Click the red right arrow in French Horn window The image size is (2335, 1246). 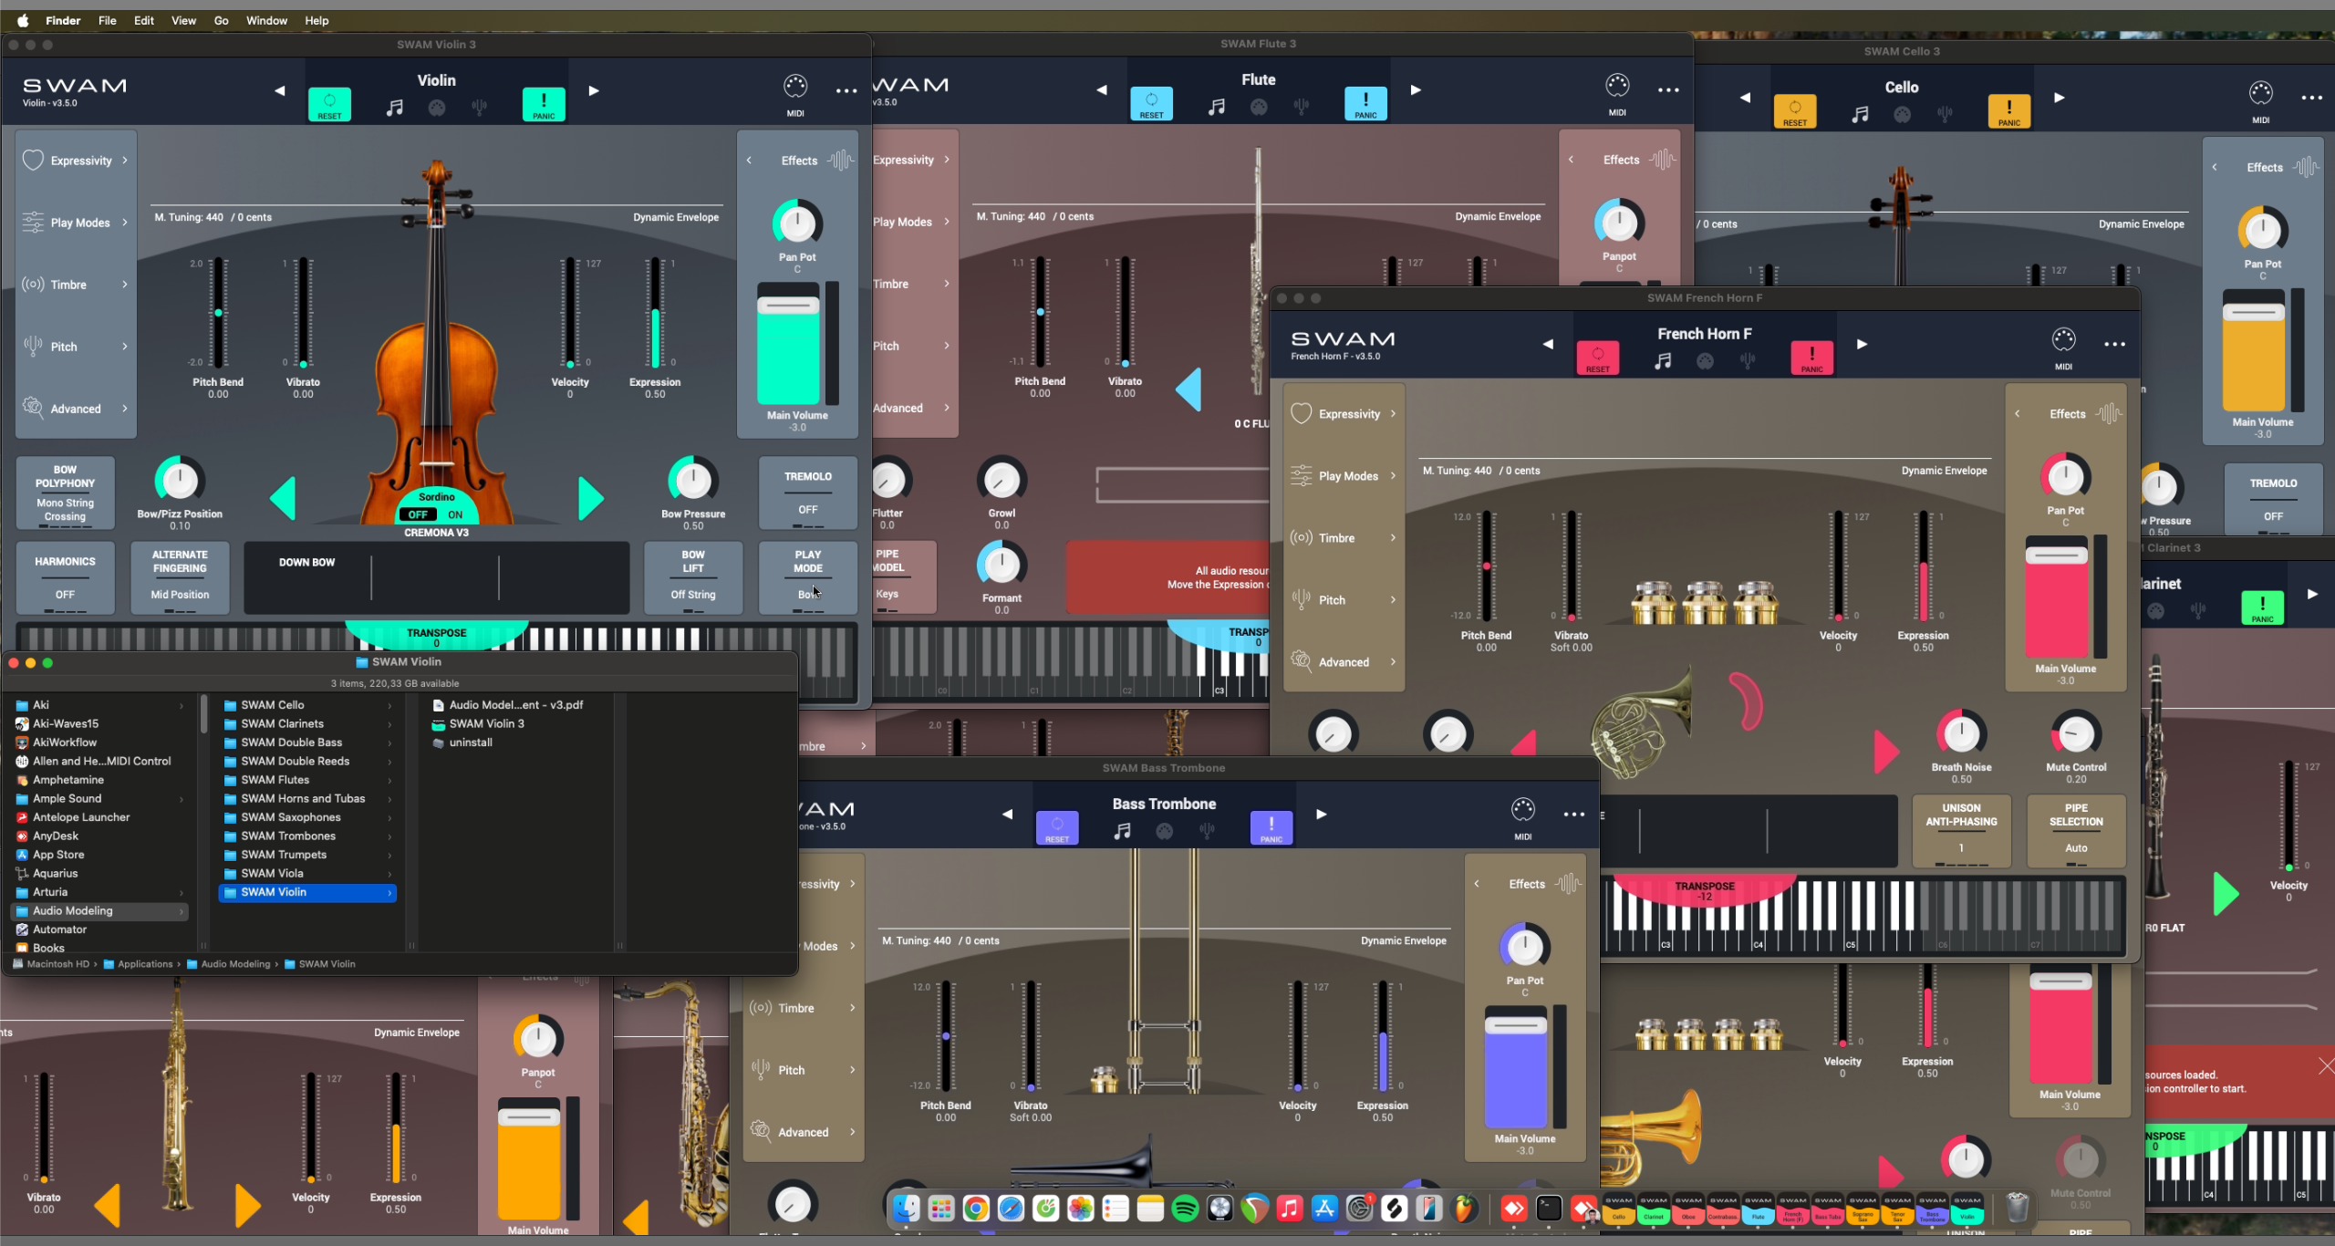(1886, 753)
